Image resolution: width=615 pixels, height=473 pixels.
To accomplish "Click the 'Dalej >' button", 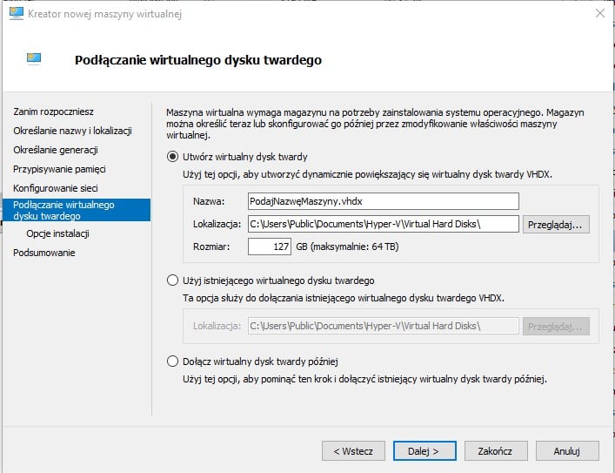I will (x=424, y=451).
